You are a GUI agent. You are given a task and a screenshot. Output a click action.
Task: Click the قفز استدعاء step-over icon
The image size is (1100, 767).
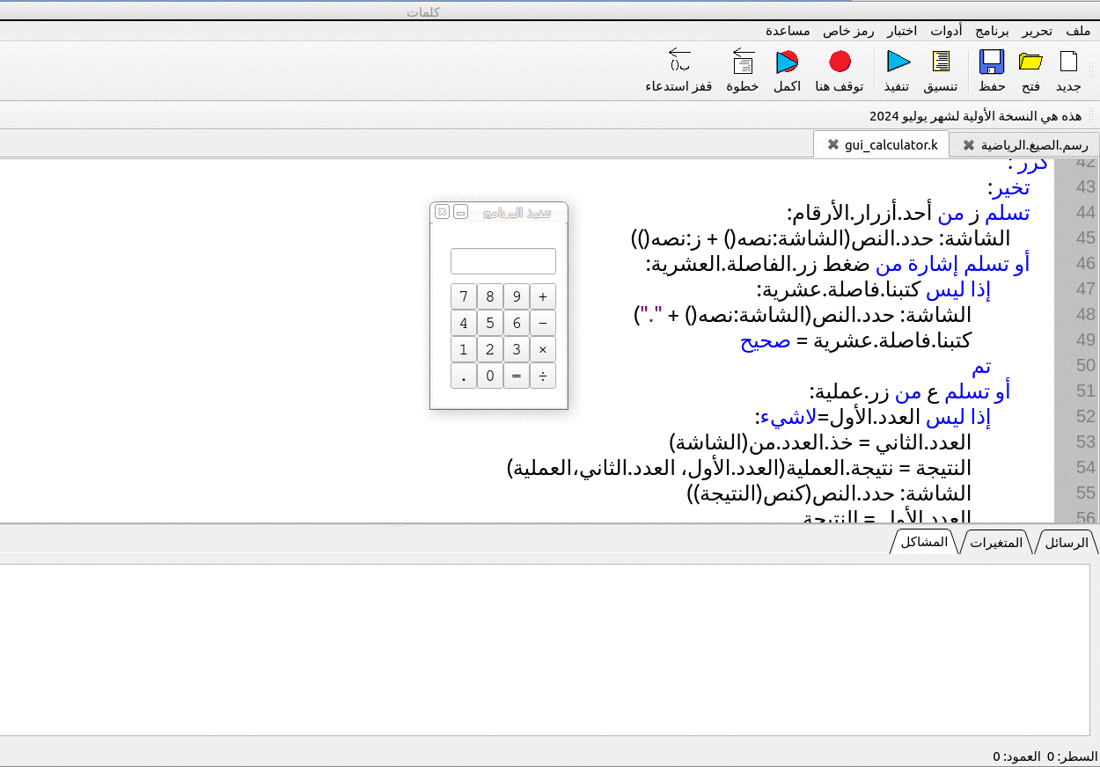click(678, 62)
